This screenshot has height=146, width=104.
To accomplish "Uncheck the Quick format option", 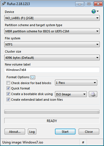I will click(8, 88).
